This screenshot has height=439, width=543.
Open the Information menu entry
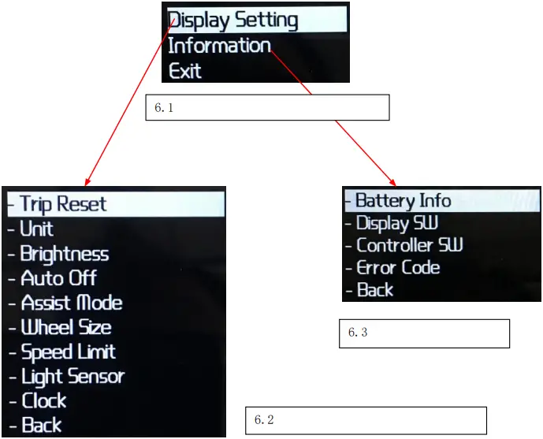[220, 46]
